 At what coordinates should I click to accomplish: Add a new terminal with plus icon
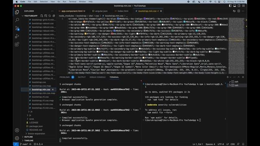click(x=227, y=77)
